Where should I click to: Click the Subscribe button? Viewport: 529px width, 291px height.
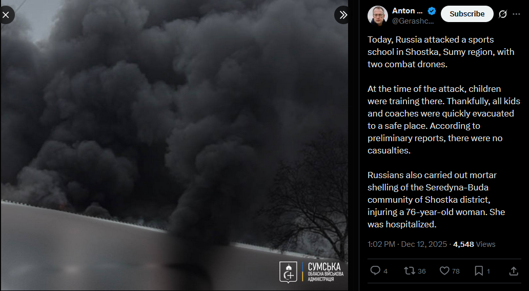[467, 14]
